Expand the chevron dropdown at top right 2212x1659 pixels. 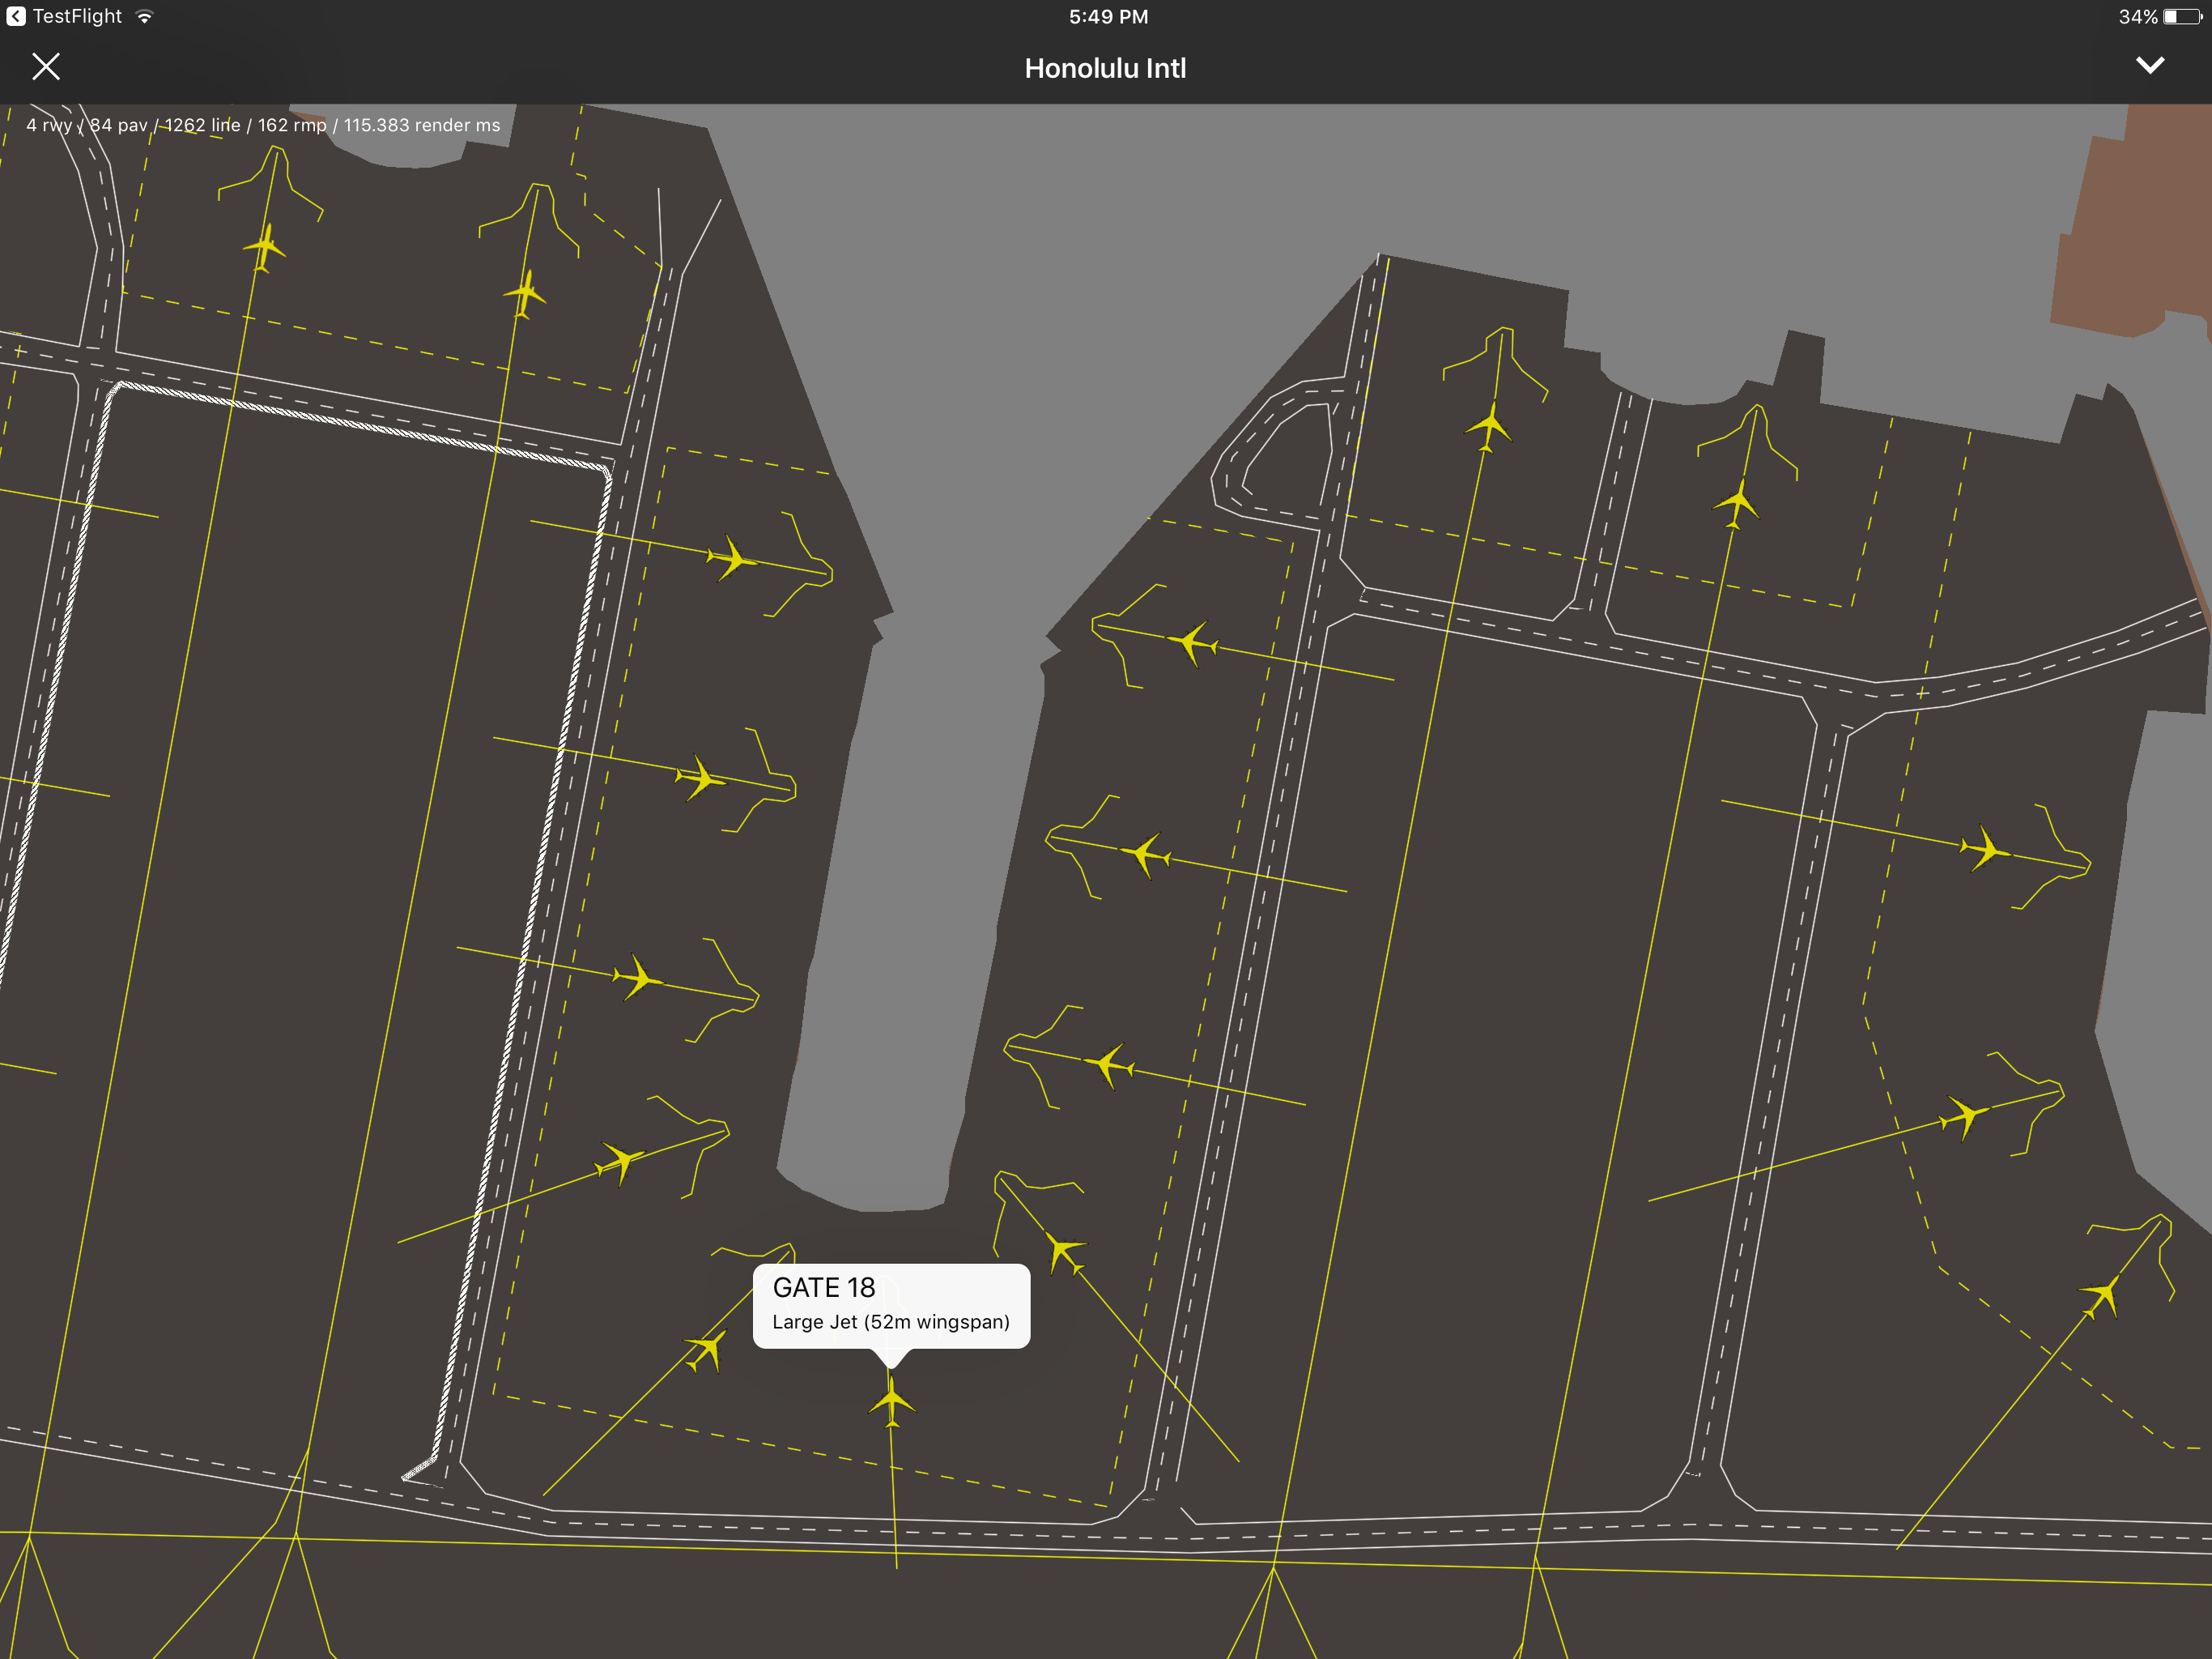click(2149, 66)
